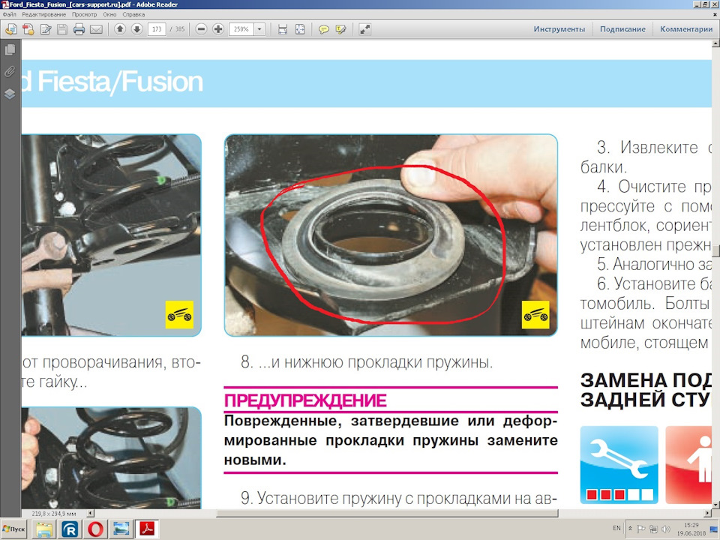Click the zoom value field showing 250%
Screen dimensions: 720x540
241,29
